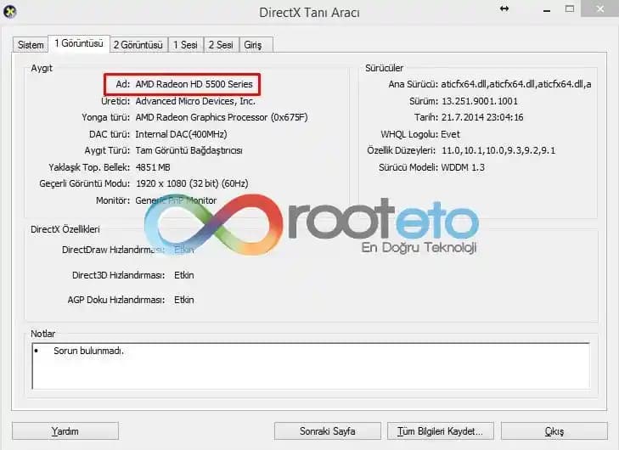619x450 pixels.
Task: Click the double-arrow icon in title bar
Action: coord(504,8)
